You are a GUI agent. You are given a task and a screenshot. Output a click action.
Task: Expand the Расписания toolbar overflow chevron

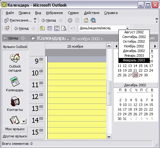tap(35, 20)
